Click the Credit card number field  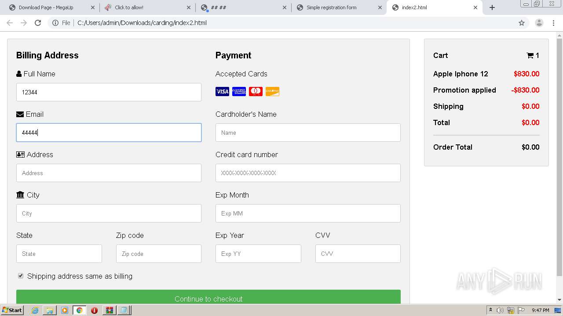coord(308,173)
